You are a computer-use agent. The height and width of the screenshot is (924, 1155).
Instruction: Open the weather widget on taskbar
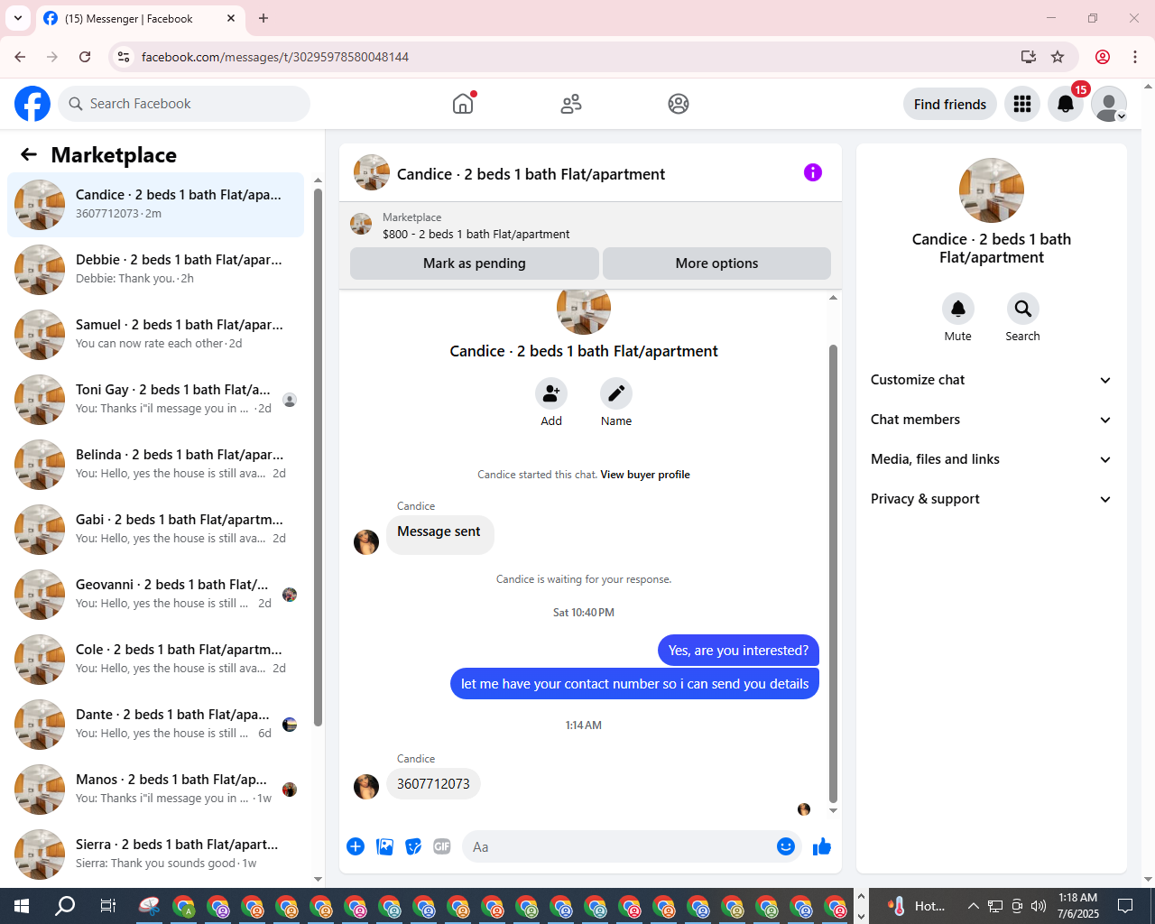pyautogui.click(x=918, y=906)
